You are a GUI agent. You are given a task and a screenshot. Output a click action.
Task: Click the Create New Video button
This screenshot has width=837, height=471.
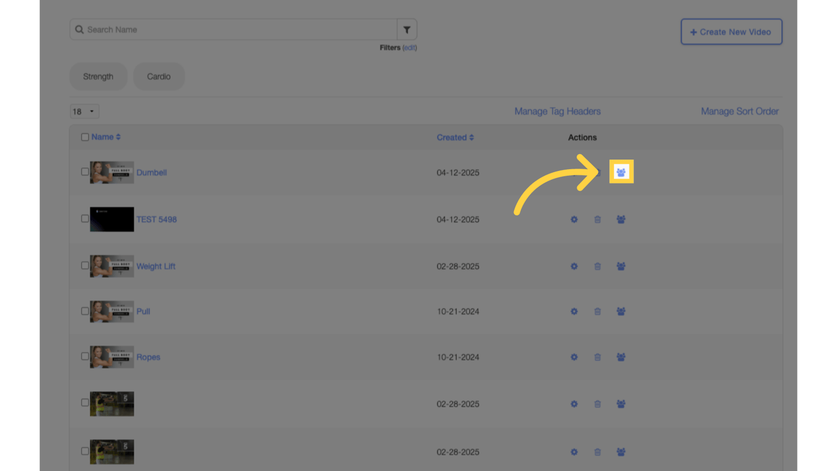731,31
